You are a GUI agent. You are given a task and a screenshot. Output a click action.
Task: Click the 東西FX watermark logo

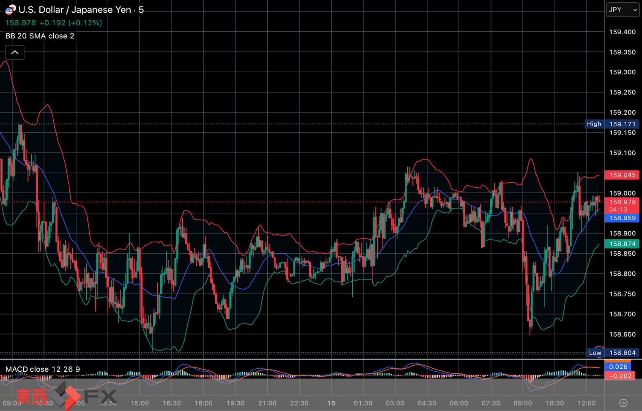(67, 396)
